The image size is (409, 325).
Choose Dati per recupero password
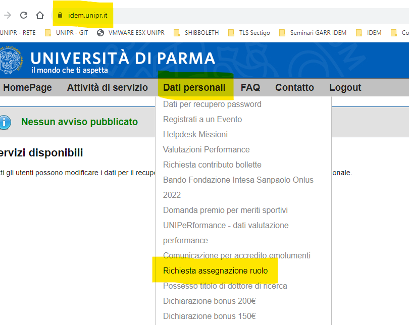click(212, 104)
